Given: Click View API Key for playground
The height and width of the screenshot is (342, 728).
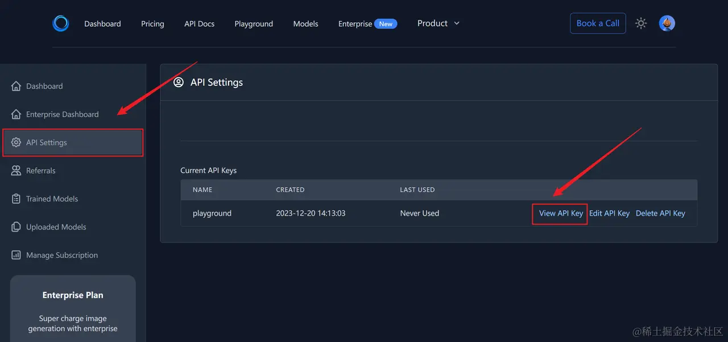Looking at the screenshot, I should tap(561, 213).
